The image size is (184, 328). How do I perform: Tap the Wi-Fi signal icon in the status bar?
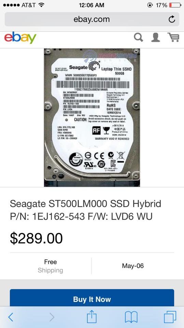click(41, 5)
